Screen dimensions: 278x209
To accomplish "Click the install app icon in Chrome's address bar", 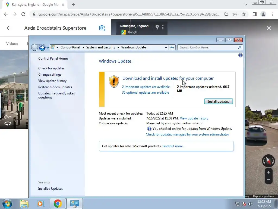I will [226, 14].
